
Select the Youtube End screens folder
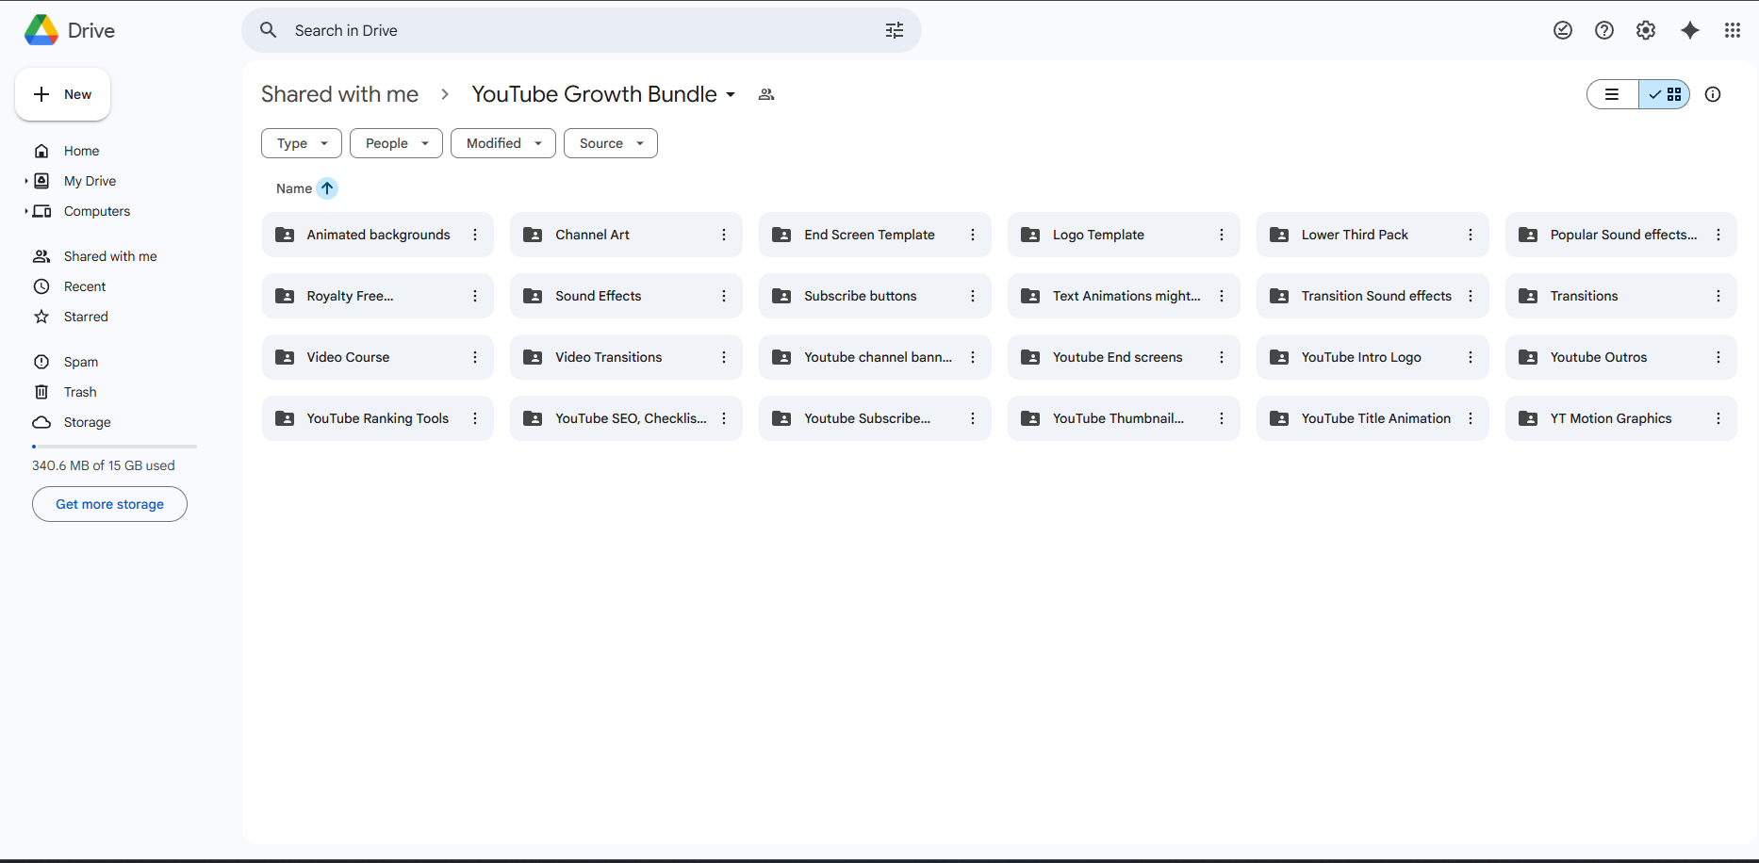point(1124,357)
